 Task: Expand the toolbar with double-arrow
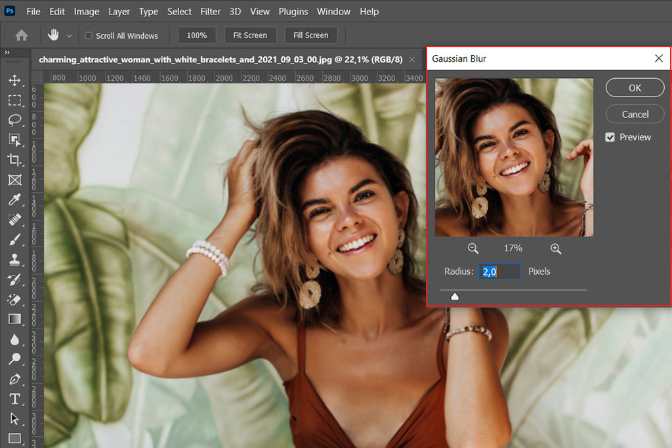pos(7,52)
